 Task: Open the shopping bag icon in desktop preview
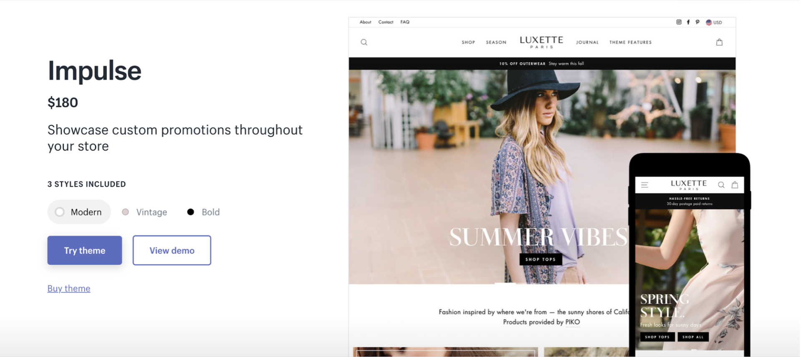(x=719, y=42)
